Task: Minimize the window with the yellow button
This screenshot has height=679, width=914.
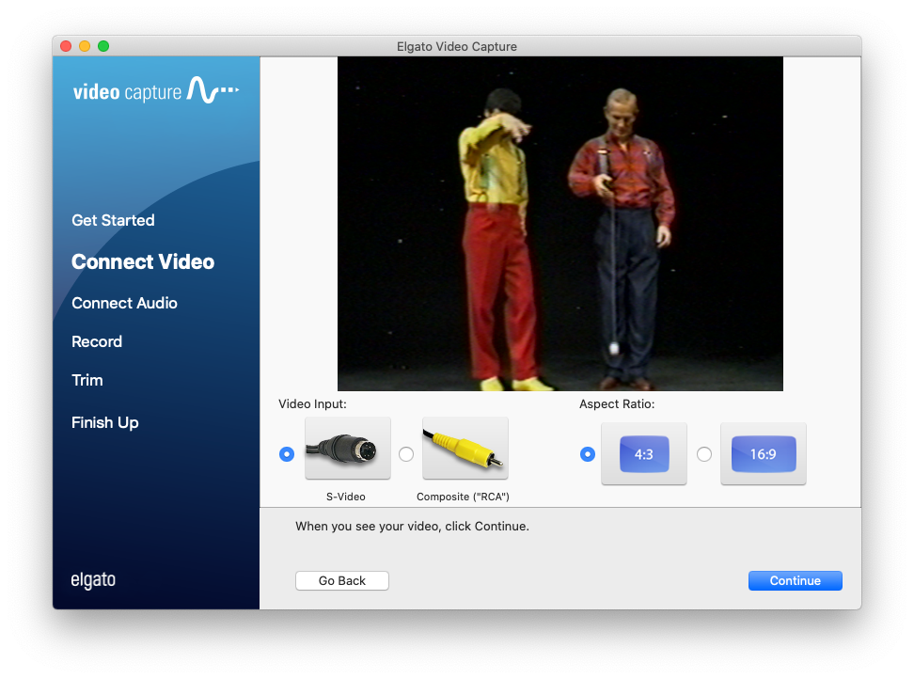Action: [x=85, y=46]
